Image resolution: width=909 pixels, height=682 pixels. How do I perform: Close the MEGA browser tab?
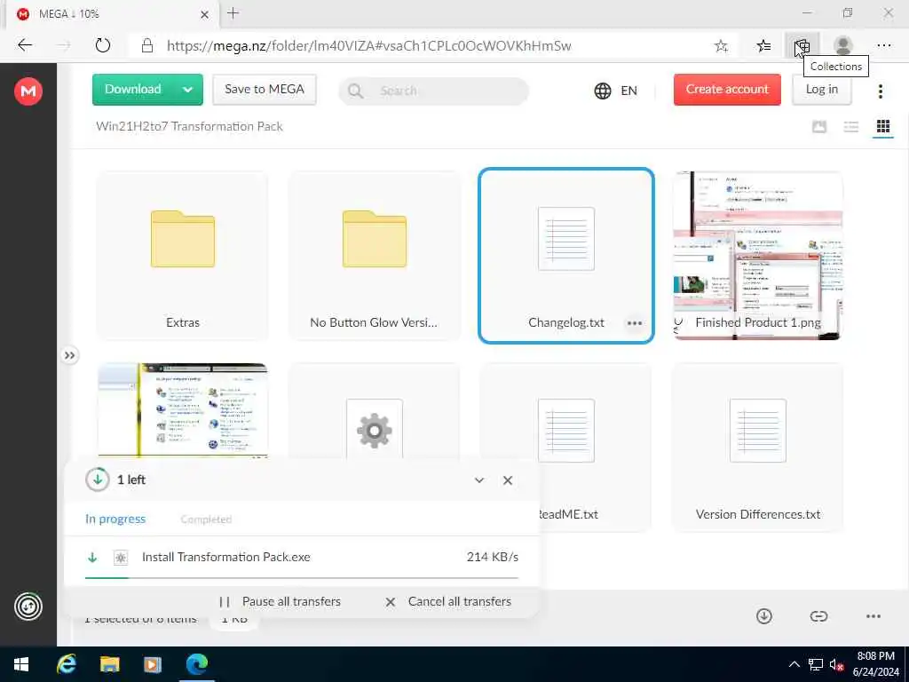click(204, 14)
